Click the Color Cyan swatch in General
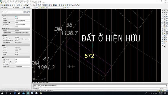Viewport: 168px width, 95px height. (16, 17)
